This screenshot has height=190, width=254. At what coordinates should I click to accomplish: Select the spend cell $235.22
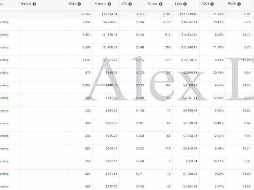[111, 136]
